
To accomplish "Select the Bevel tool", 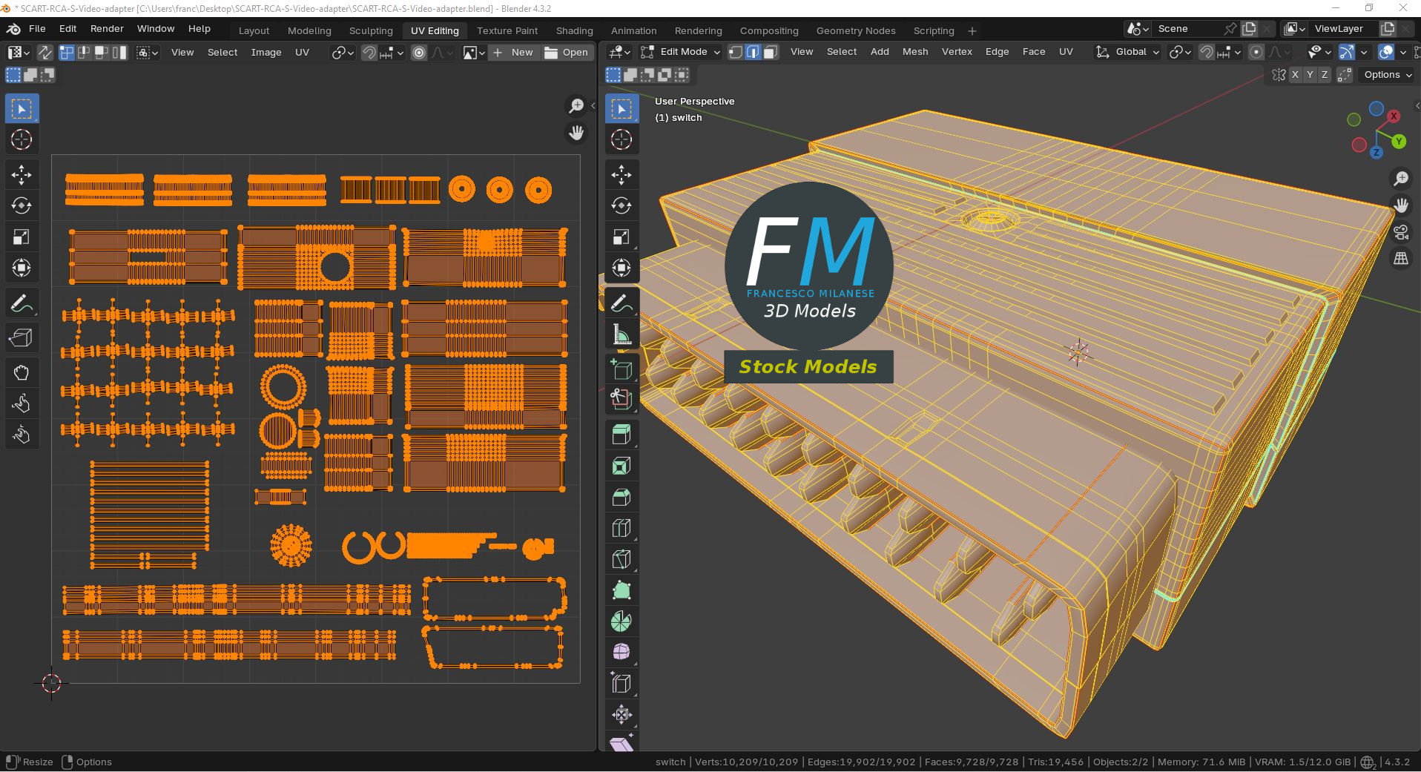I will (622, 497).
